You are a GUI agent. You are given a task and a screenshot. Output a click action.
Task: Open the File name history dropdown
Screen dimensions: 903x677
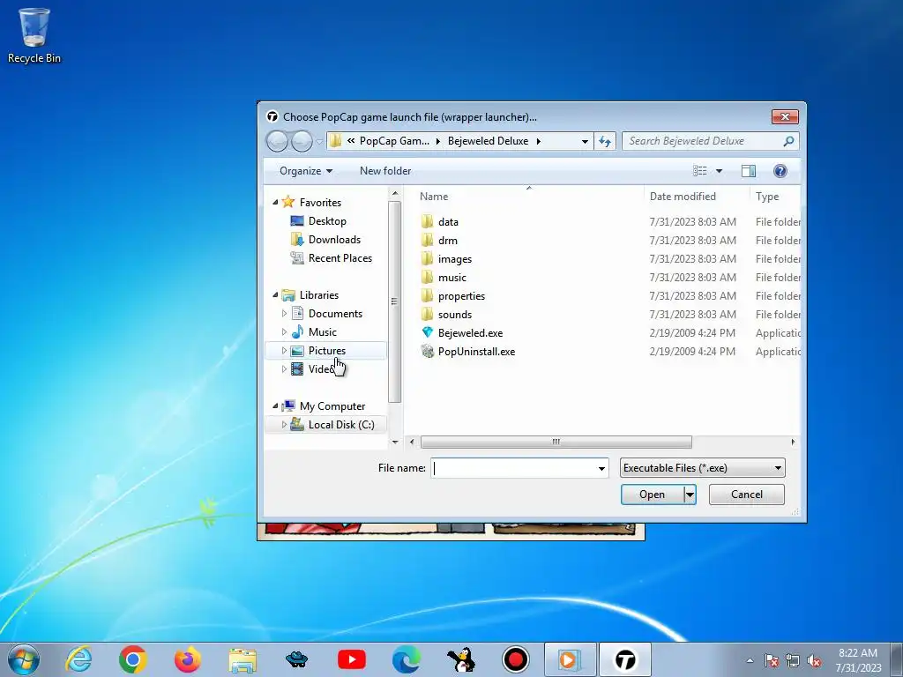[601, 468]
